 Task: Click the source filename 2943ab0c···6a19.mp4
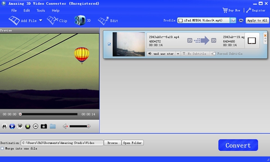[x=164, y=37]
